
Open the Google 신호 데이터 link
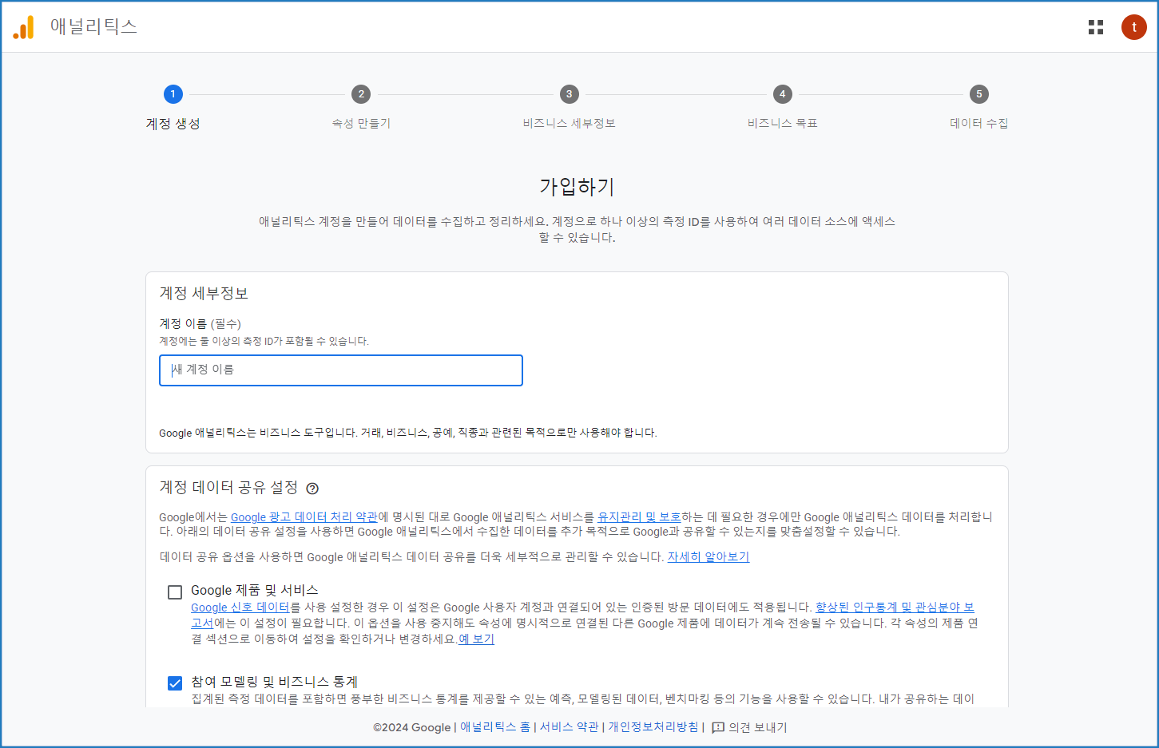(240, 608)
